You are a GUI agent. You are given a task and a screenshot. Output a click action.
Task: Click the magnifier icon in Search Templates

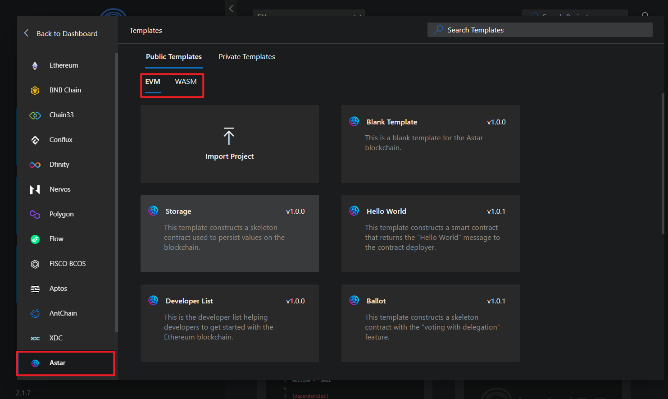coord(438,30)
